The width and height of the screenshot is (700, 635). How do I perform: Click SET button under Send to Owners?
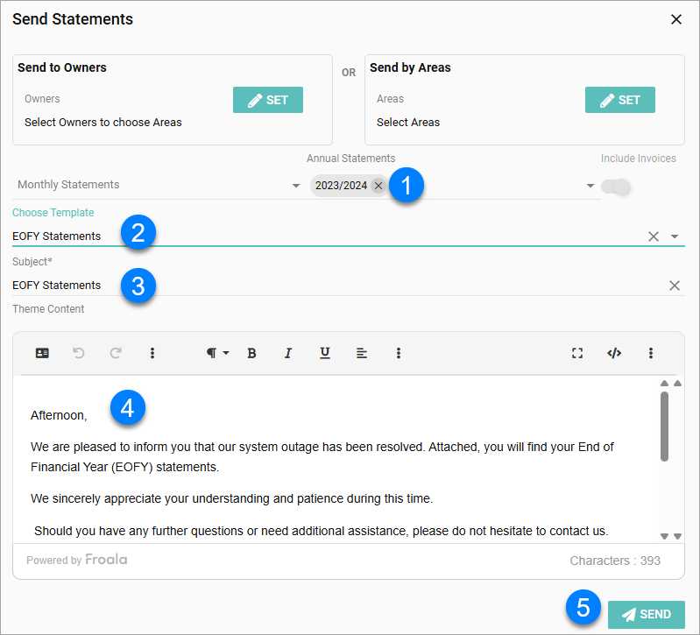pos(267,100)
